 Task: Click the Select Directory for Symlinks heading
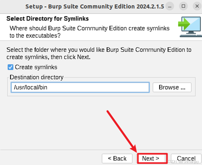pos(48,19)
